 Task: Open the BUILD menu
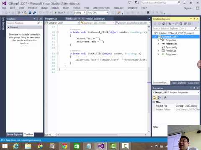coord(44,8)
